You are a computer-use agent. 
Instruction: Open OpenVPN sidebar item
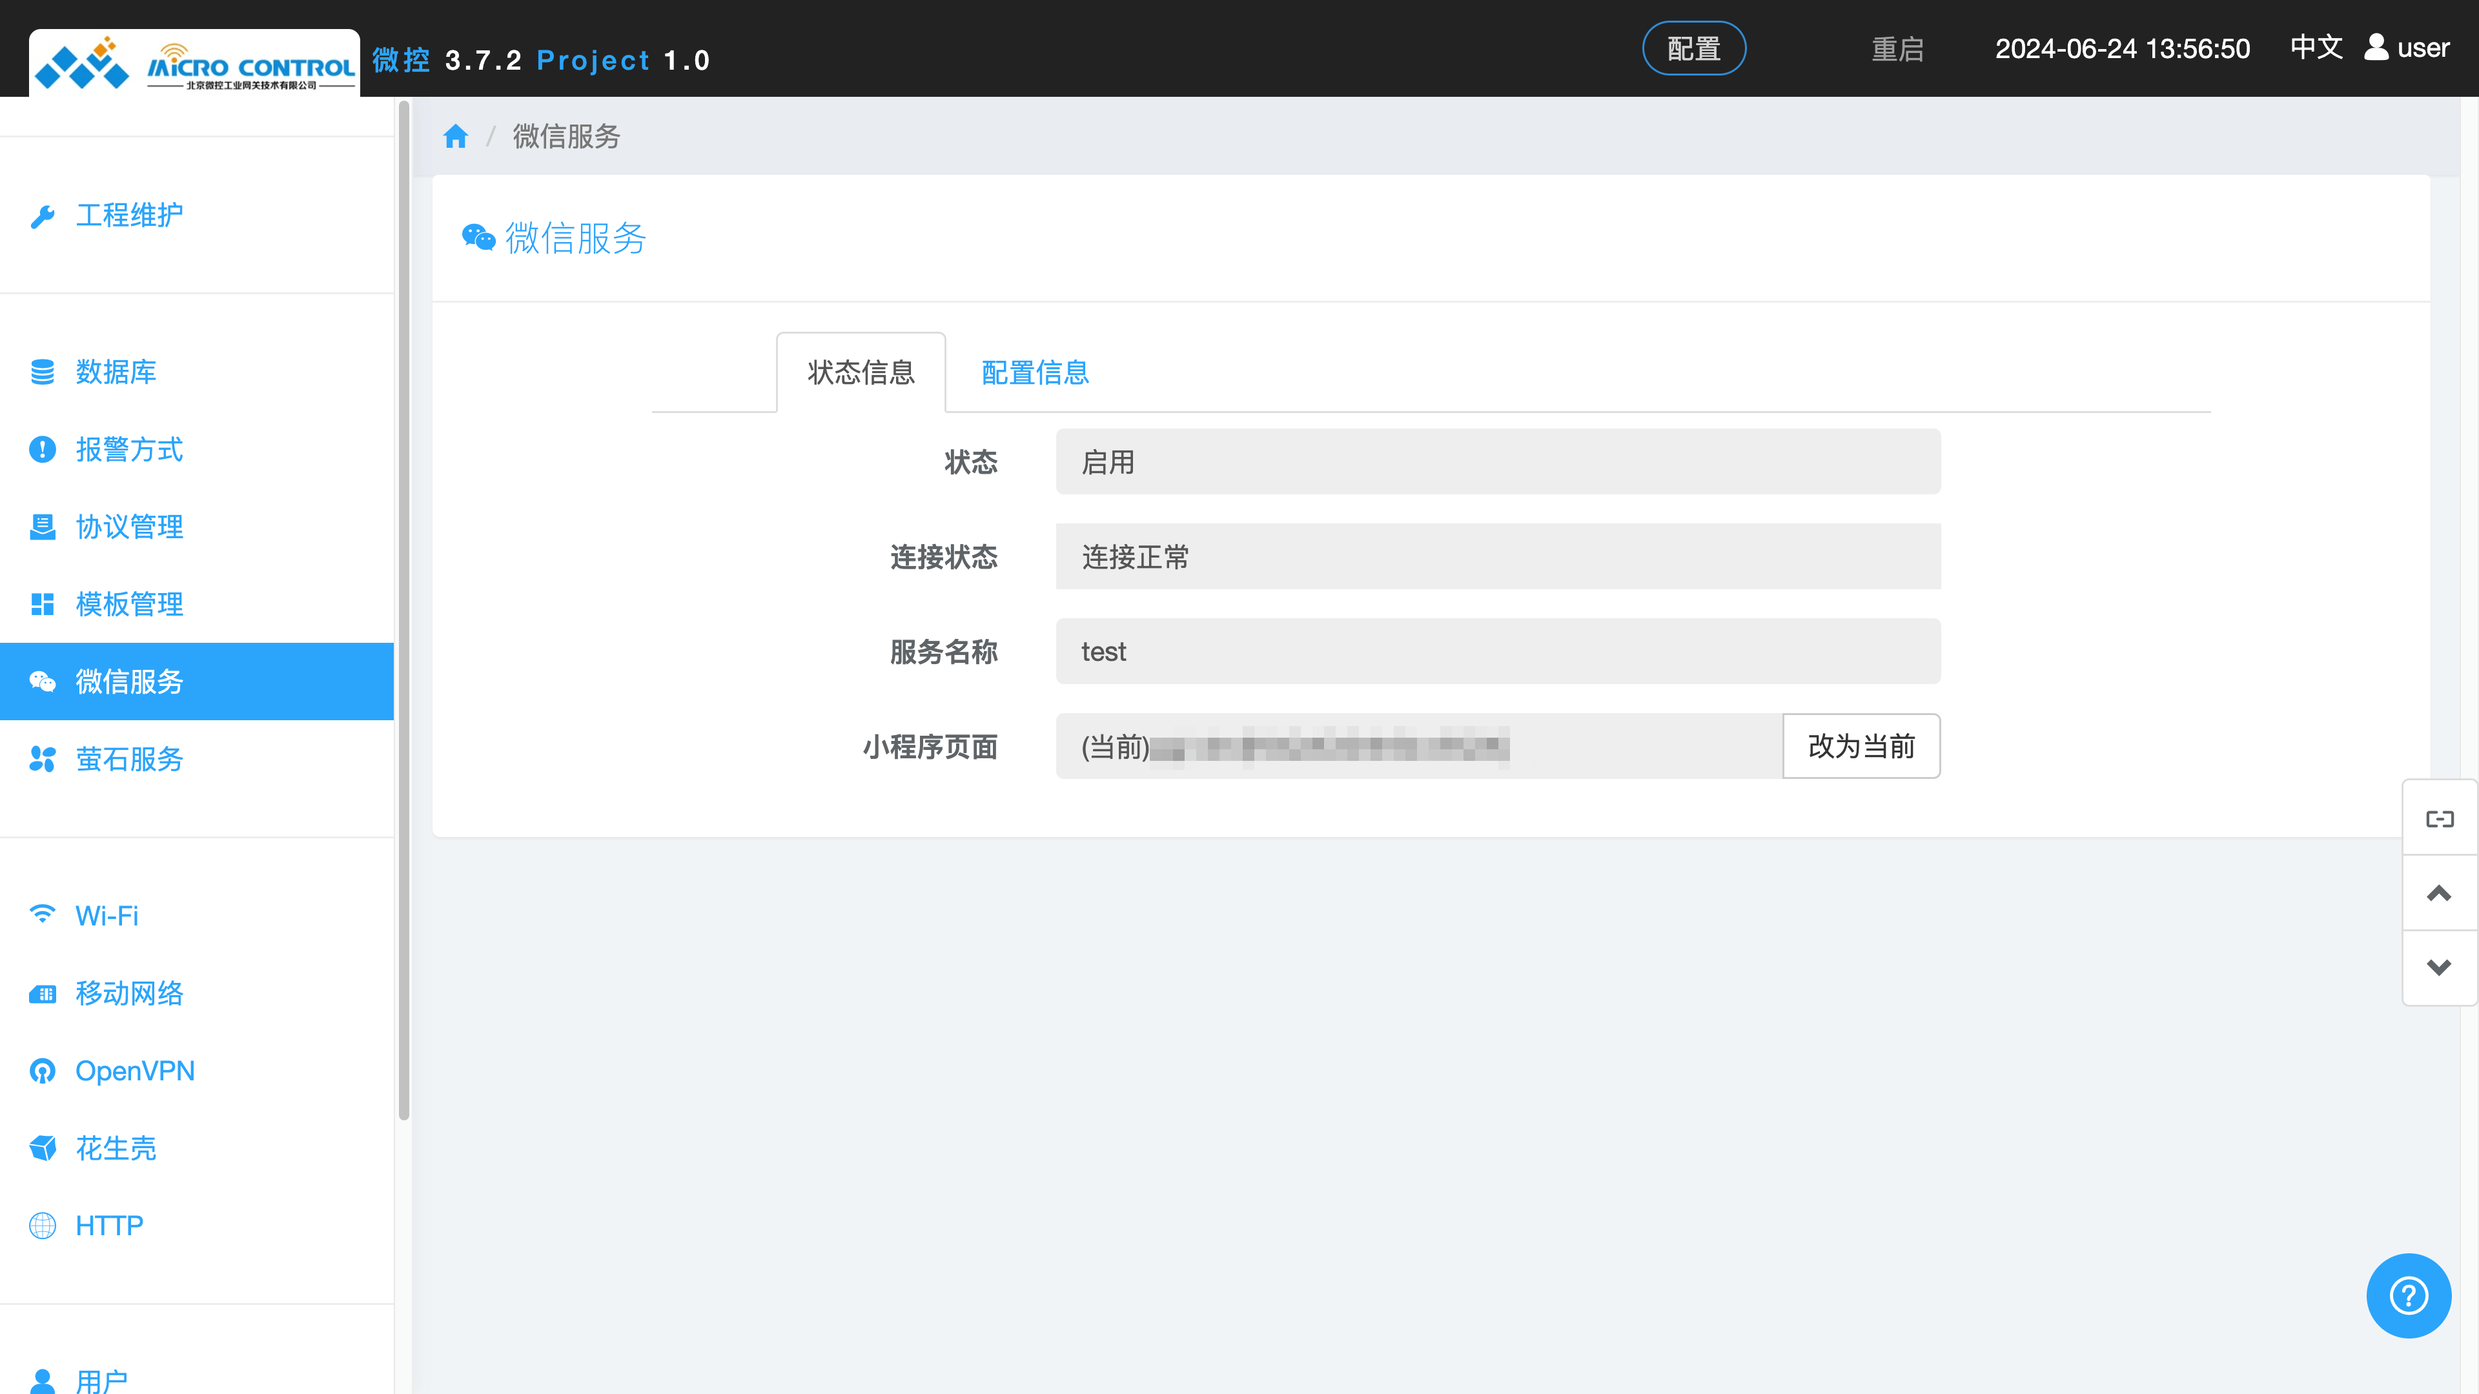tap(135, 1071)
